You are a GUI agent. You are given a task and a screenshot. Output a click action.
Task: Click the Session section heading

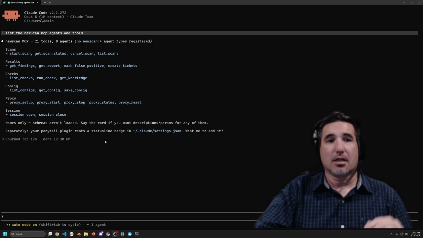(x=13, y=111)
